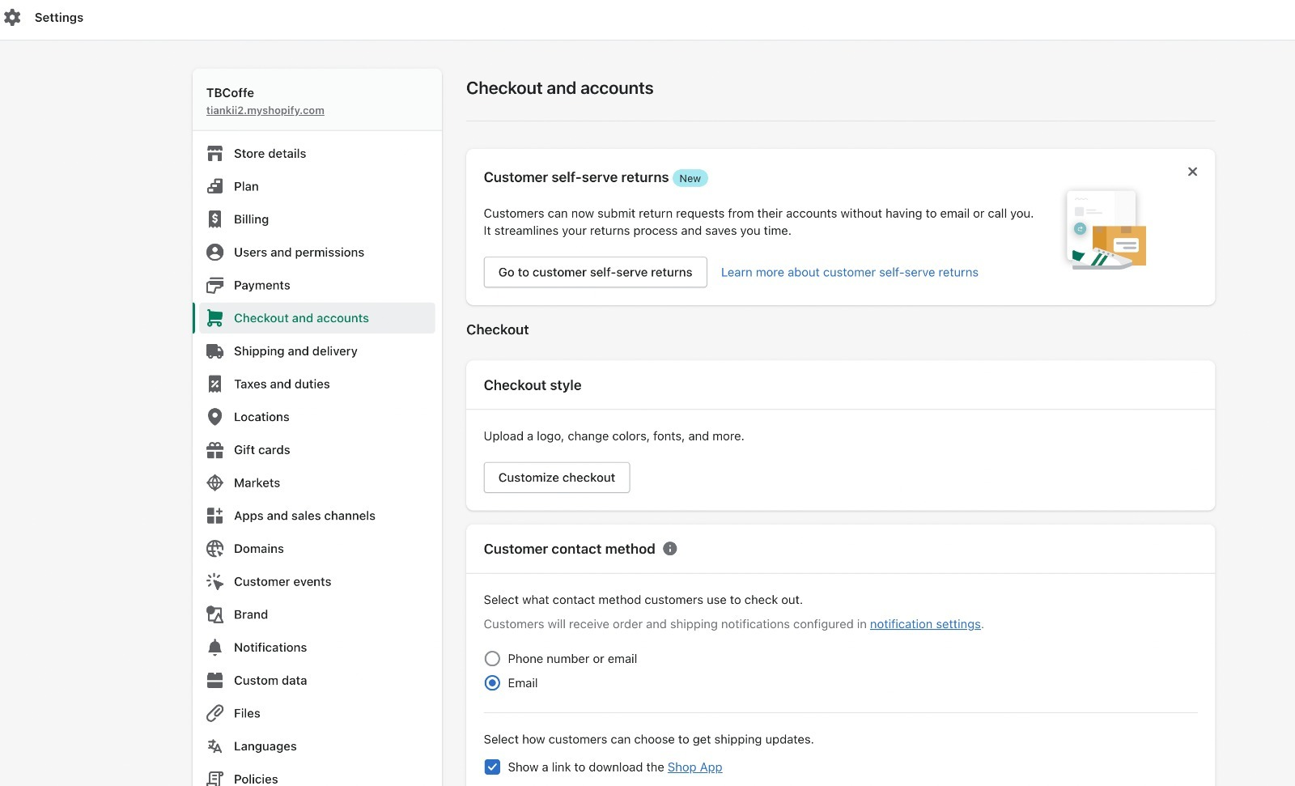Click the Plan icon in sidebar
The height and width of the screenshot is (786, 1295).
pos(214,186)
